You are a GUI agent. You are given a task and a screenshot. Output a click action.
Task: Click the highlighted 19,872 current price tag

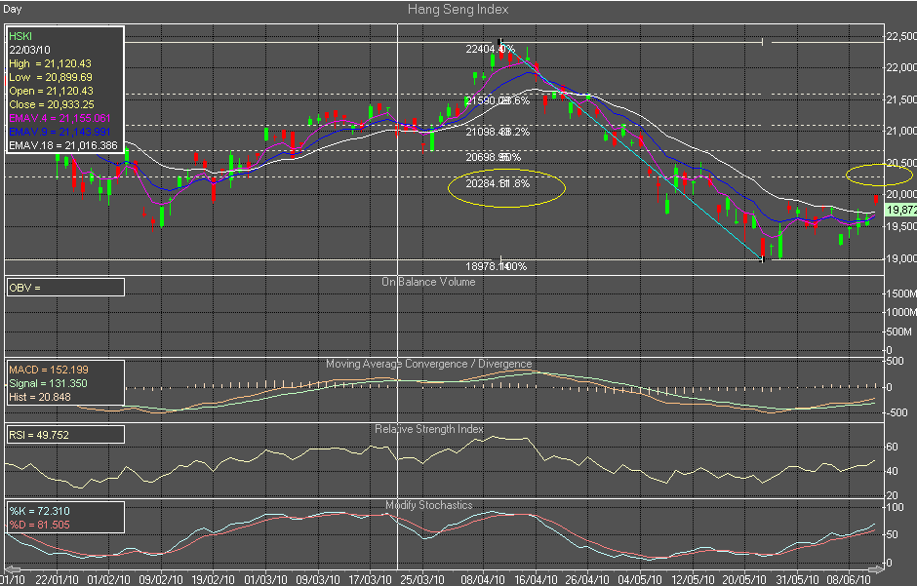coord(900,210)
